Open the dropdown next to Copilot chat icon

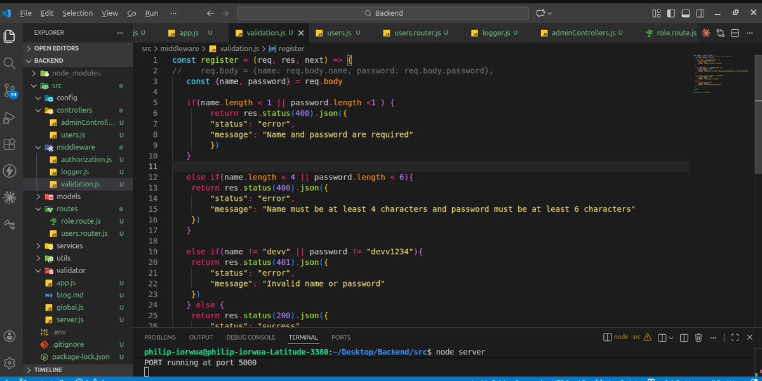coord(550,13)
